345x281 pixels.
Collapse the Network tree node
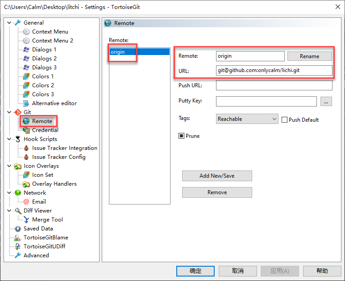(9, 193)
